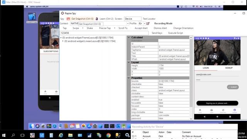Viewport: 247px width, 139px height.
Task: Click Dismiss Alert
Action: [160, 28]
